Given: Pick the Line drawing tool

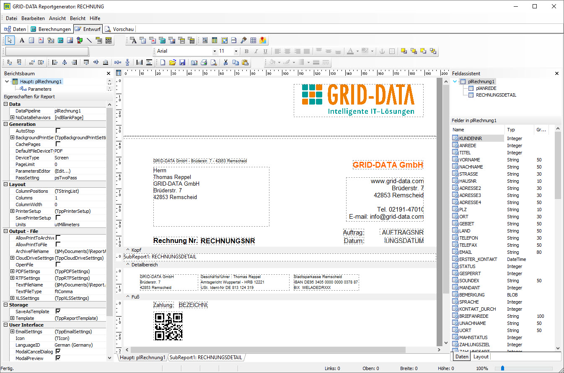Looking at the screenshot, I should coord(89,40).
